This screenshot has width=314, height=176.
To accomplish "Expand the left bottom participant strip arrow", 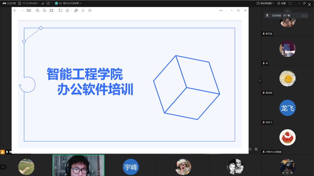I will [x=3, y=167].
